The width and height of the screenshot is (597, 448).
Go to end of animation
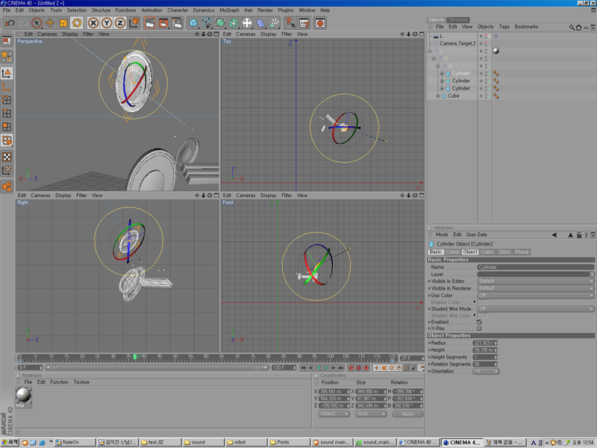pyautogui.click(x=341, y=368)
